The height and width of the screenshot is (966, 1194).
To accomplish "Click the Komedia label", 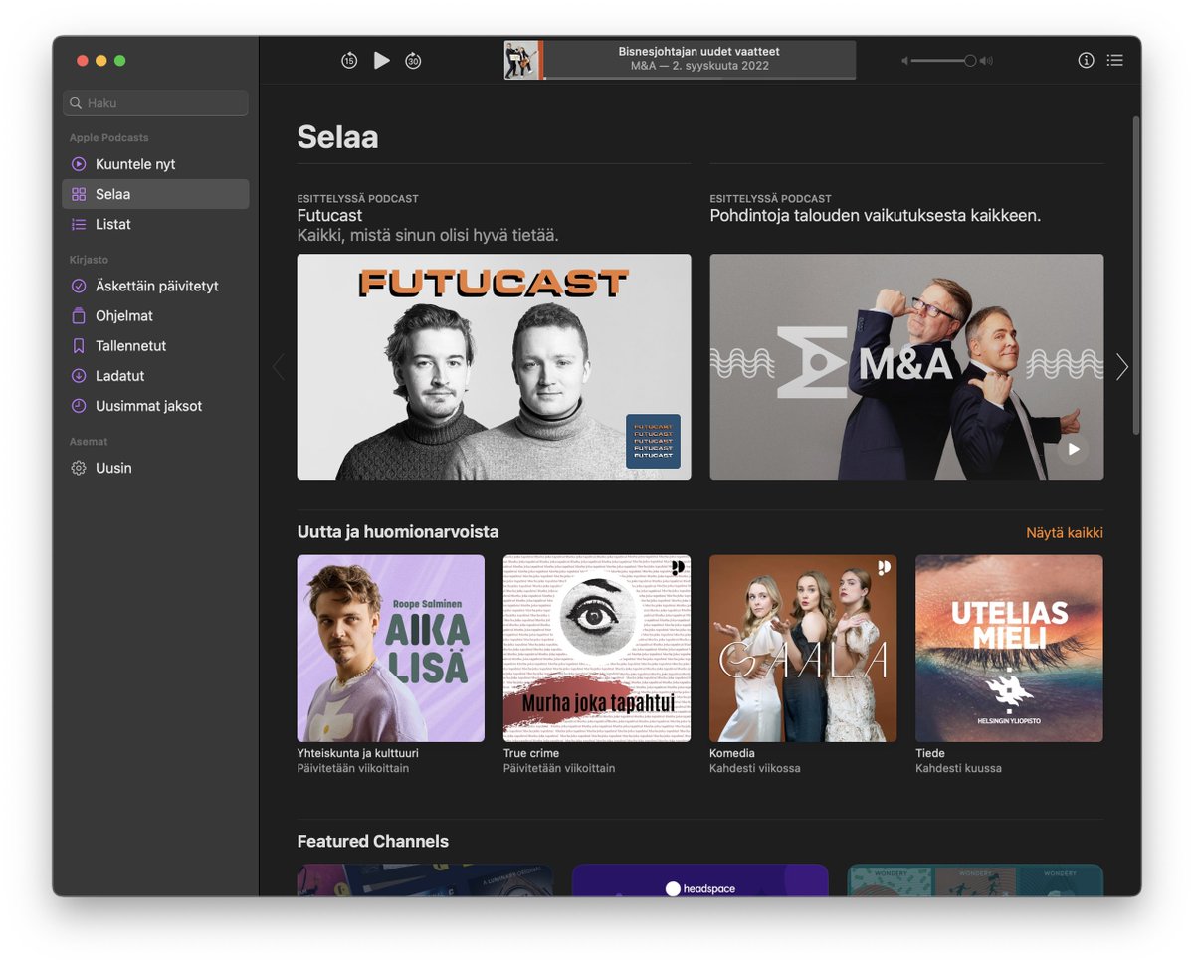I will (x=732, y=753).
